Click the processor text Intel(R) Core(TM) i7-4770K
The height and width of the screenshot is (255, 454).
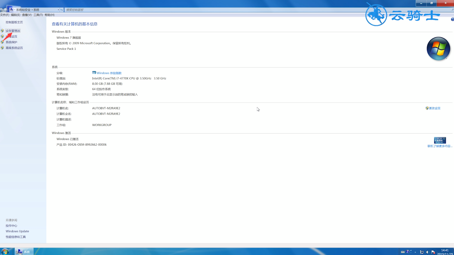point(129,78)
